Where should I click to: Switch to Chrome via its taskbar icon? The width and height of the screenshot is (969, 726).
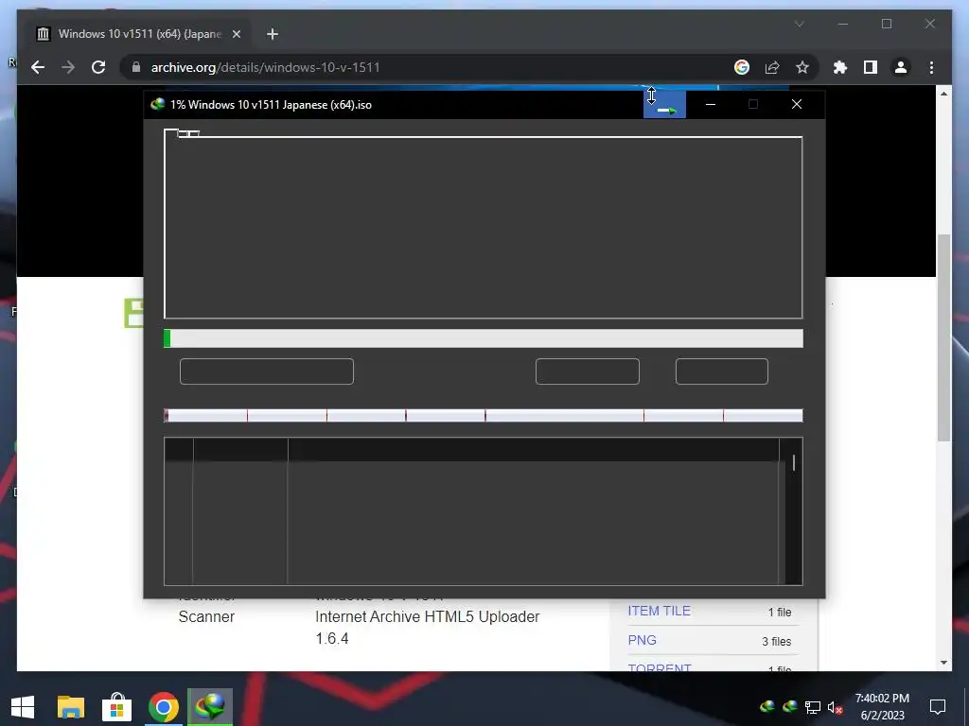163,707
